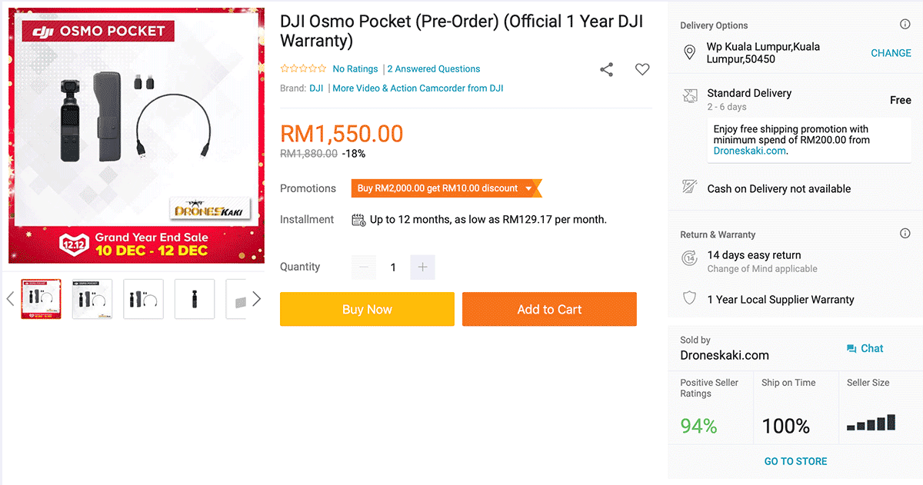This screenshot has height=485, width=923.
Task: Show next product thumbnails with right arrow
Action: (x=257, y=299)
